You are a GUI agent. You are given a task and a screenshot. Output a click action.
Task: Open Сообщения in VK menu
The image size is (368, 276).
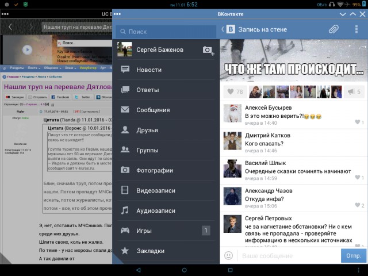pyautogui.click(x=166, y=110)
